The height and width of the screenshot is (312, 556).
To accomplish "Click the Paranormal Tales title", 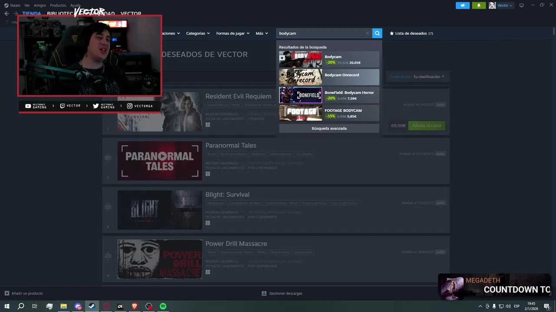I will pyautogui.click(x=231, y=146).
